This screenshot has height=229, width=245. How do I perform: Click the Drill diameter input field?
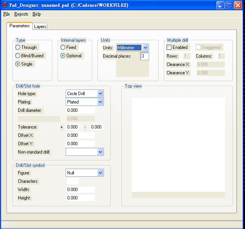(x=80, y=110)
